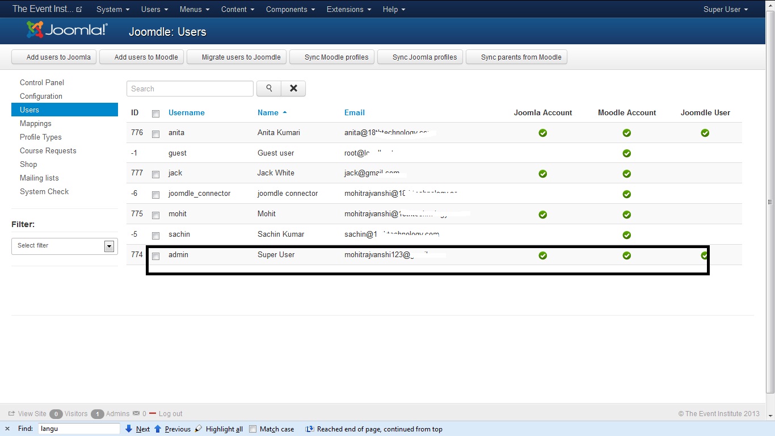This screenshot has height=436, width=775.
Task: Click Add users to Moodle button
Action: [142, 57]
